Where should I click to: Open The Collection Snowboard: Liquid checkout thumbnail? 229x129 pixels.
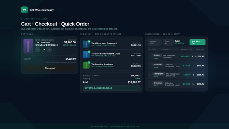pyautogui.click(x=86, y=55)
